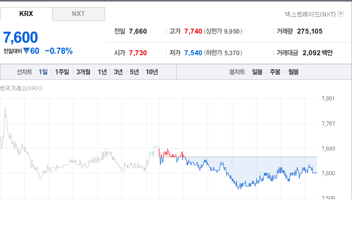Click the 7,600 y-axis label
Image resolution: width=352 pixels, height=246 pixels.
pyautogui.click(x=328, y=173)
